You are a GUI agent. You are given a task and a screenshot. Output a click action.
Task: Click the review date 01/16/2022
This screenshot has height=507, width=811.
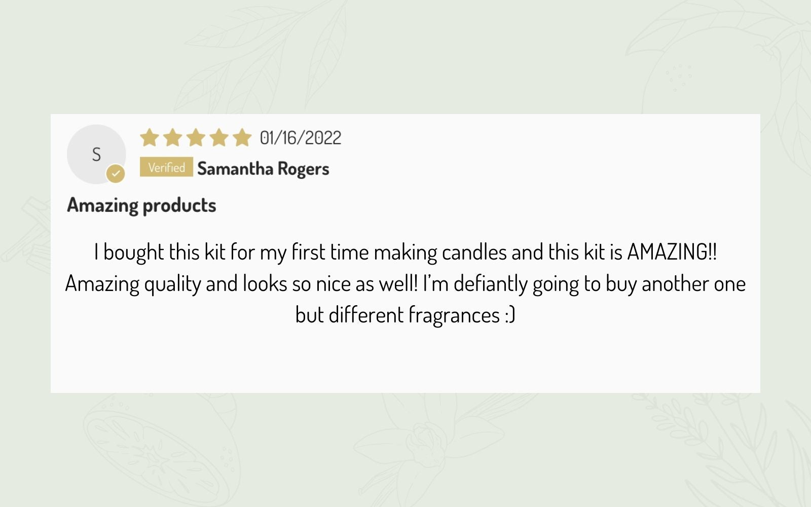coord(301,138)
